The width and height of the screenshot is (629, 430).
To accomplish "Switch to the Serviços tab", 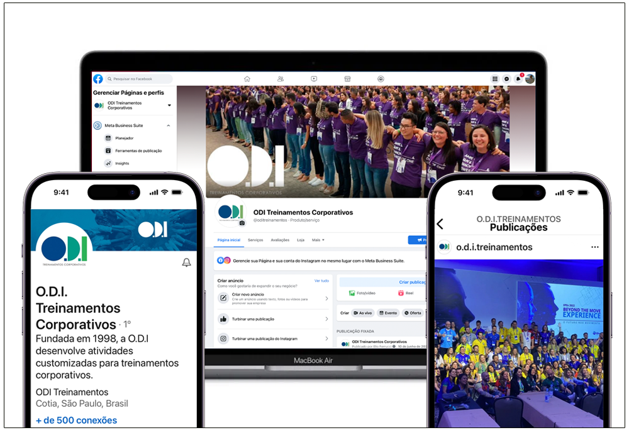I will click(x=255, y=240).
